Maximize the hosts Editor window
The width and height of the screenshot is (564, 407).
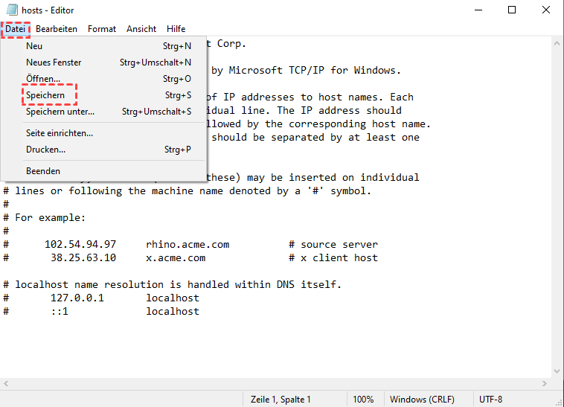512,10
